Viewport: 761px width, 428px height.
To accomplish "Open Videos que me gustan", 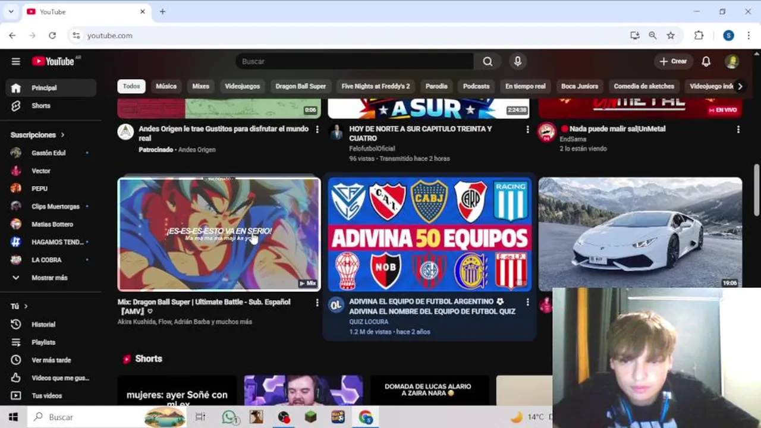I will click(51, 378).
